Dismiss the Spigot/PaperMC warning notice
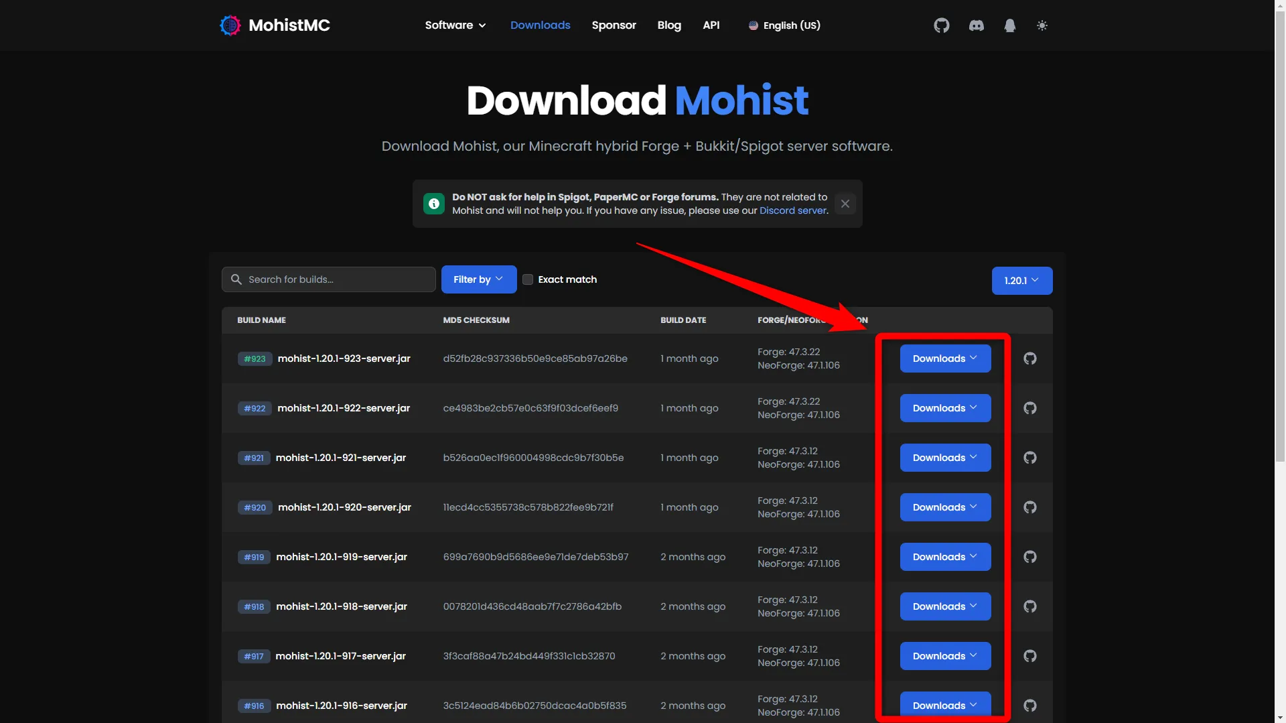The image size is (1286, 723). (x=845, y=204)
